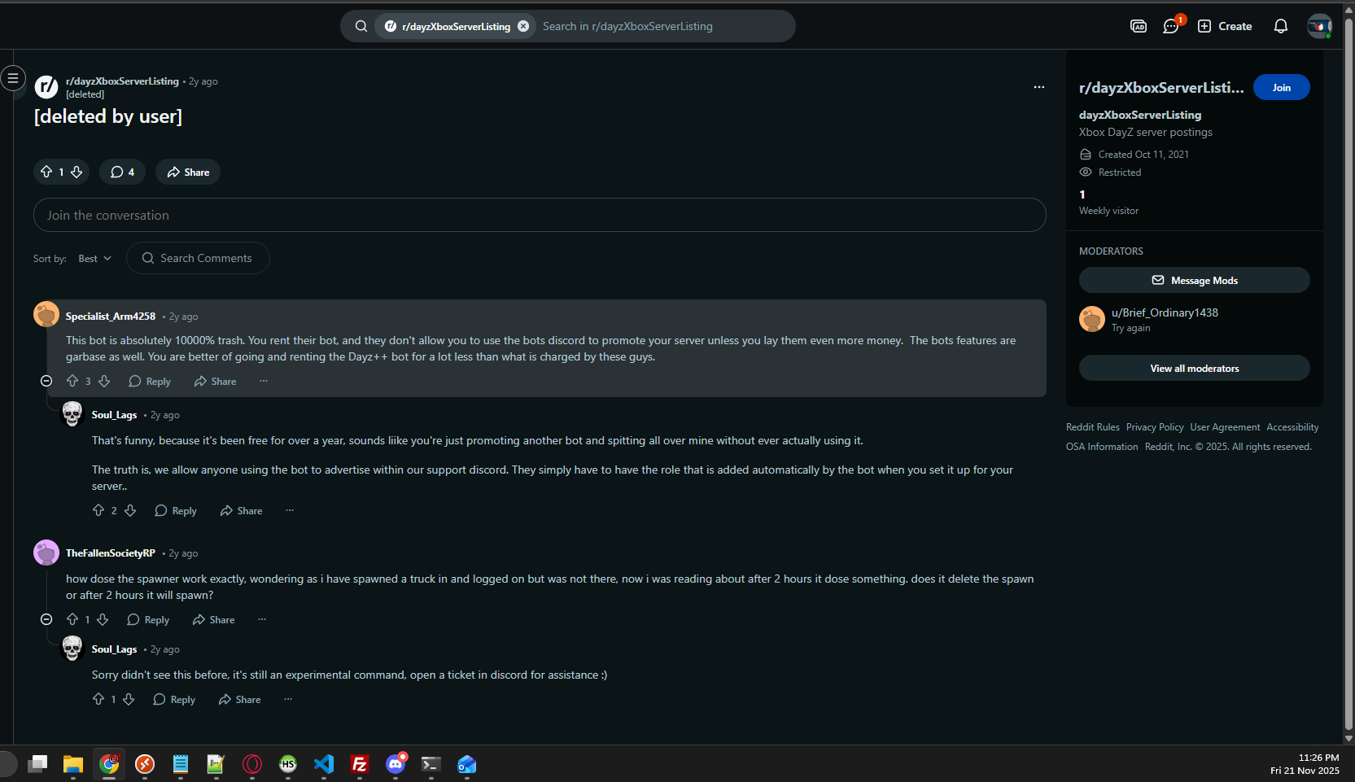Viewport: 1355px width, 782px height.
Task: Open more options on Specialist_Arm4258's comment
Action: point(264,381)
